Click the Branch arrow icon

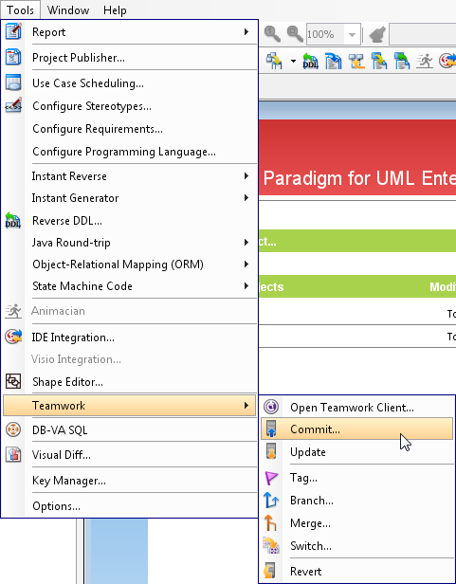[271, 501]
